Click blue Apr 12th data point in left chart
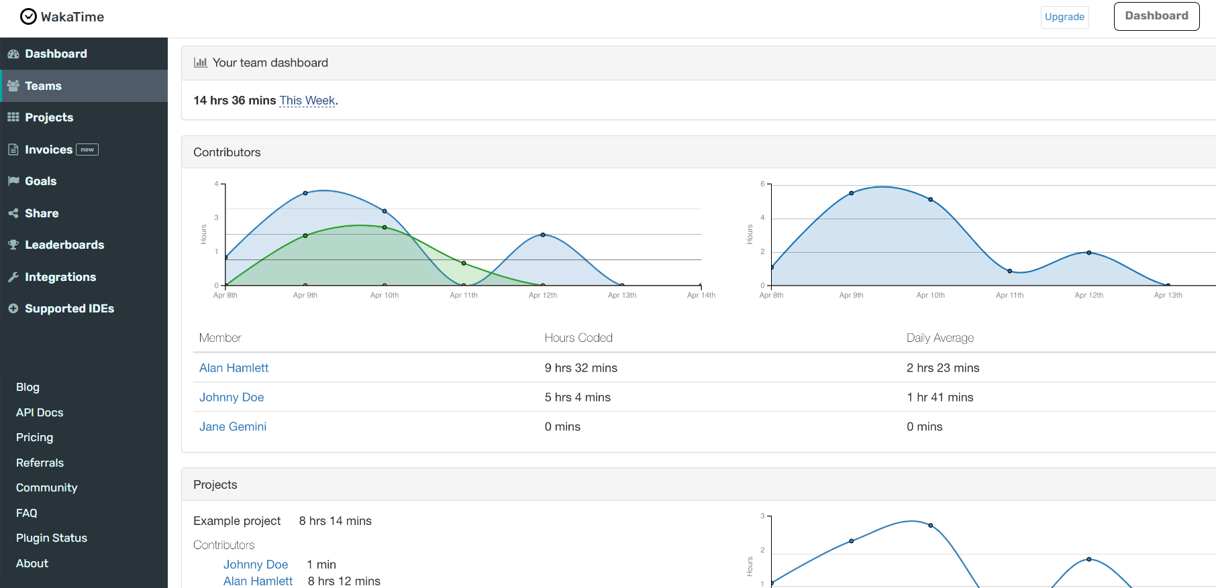 click(x=543, y=235)
